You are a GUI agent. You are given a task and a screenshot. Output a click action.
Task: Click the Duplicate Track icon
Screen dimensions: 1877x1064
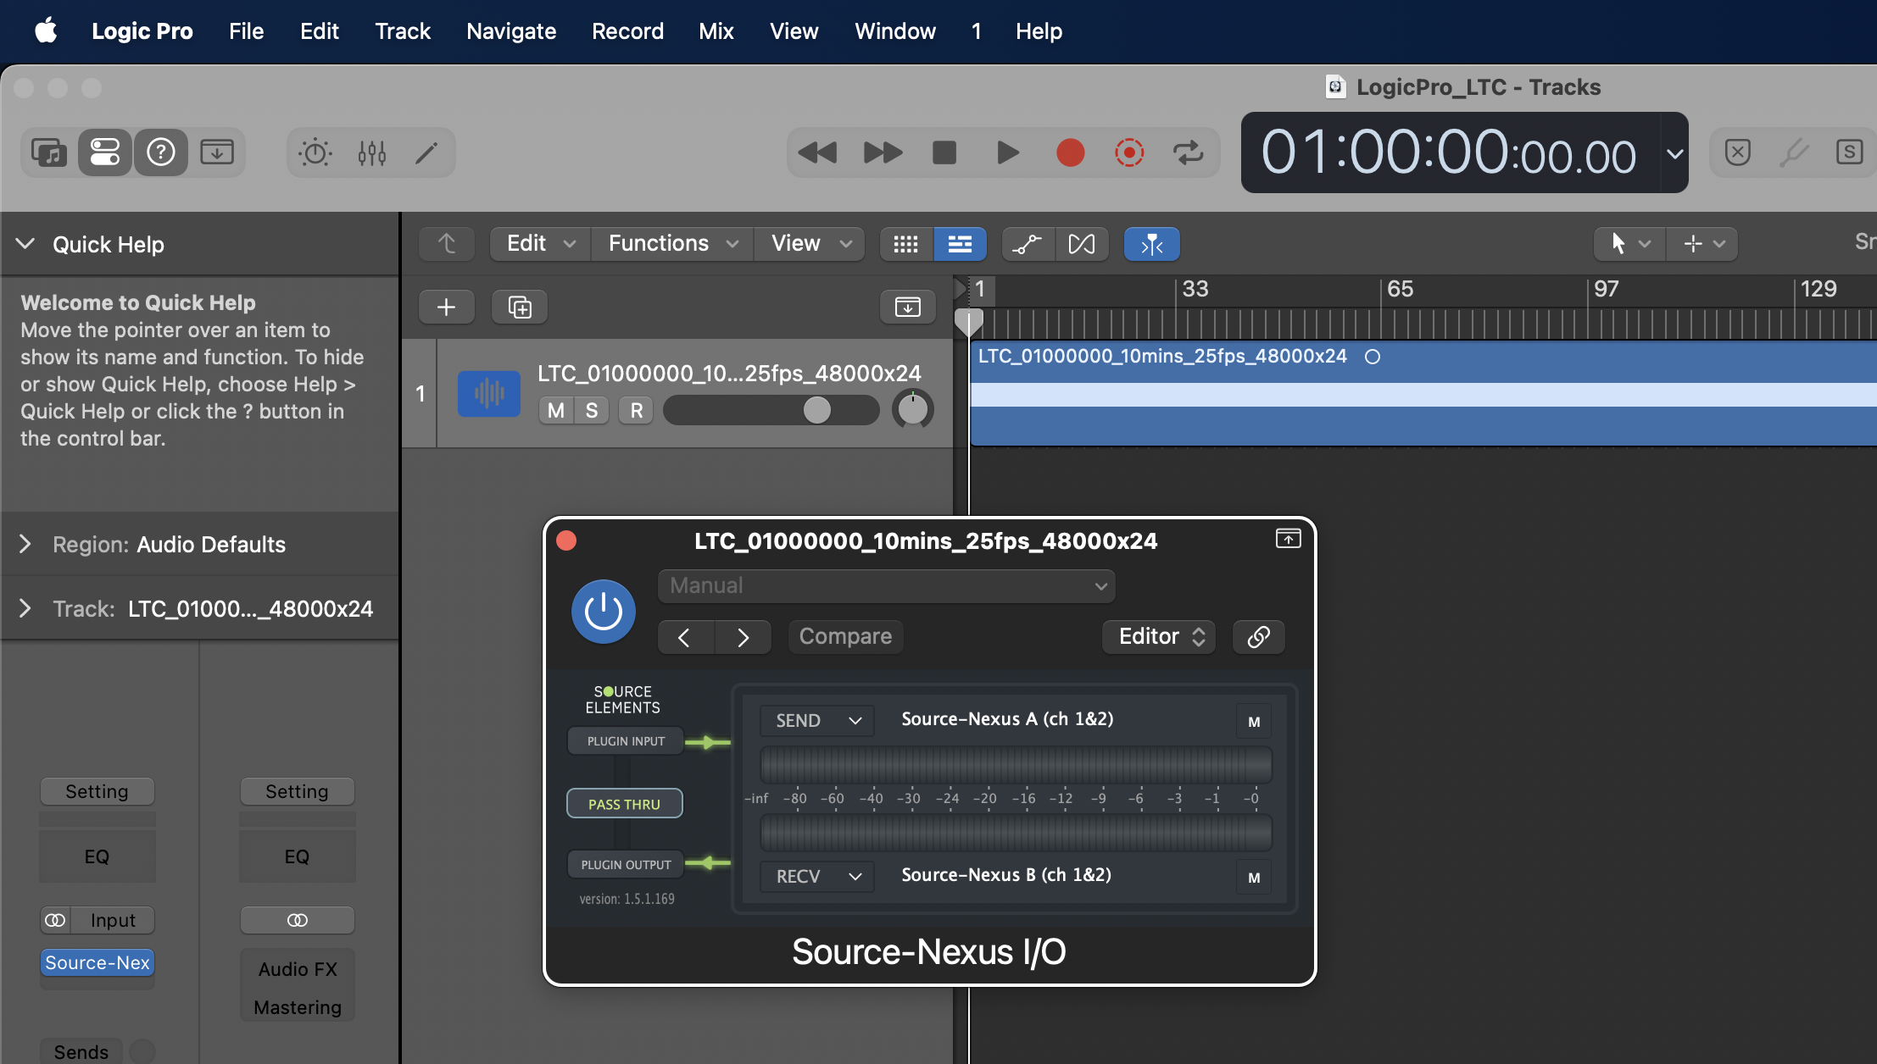coord(519,307)
